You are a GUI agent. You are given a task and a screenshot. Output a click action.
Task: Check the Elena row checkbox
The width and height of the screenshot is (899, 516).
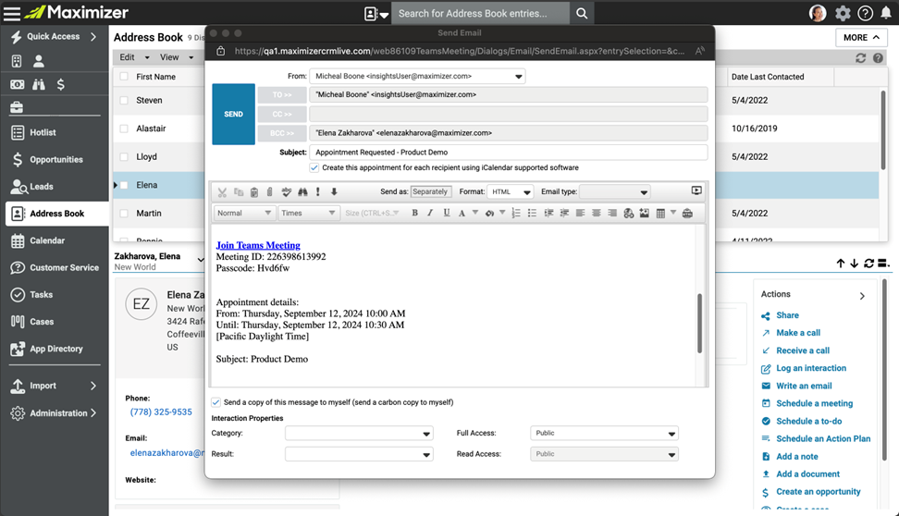[x=124, y=185]
